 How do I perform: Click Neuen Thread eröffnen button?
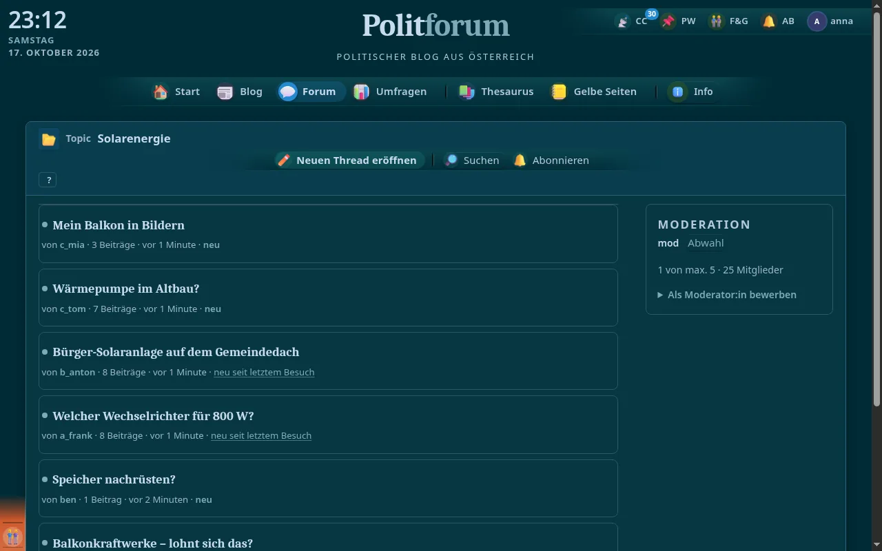(349, 160)
